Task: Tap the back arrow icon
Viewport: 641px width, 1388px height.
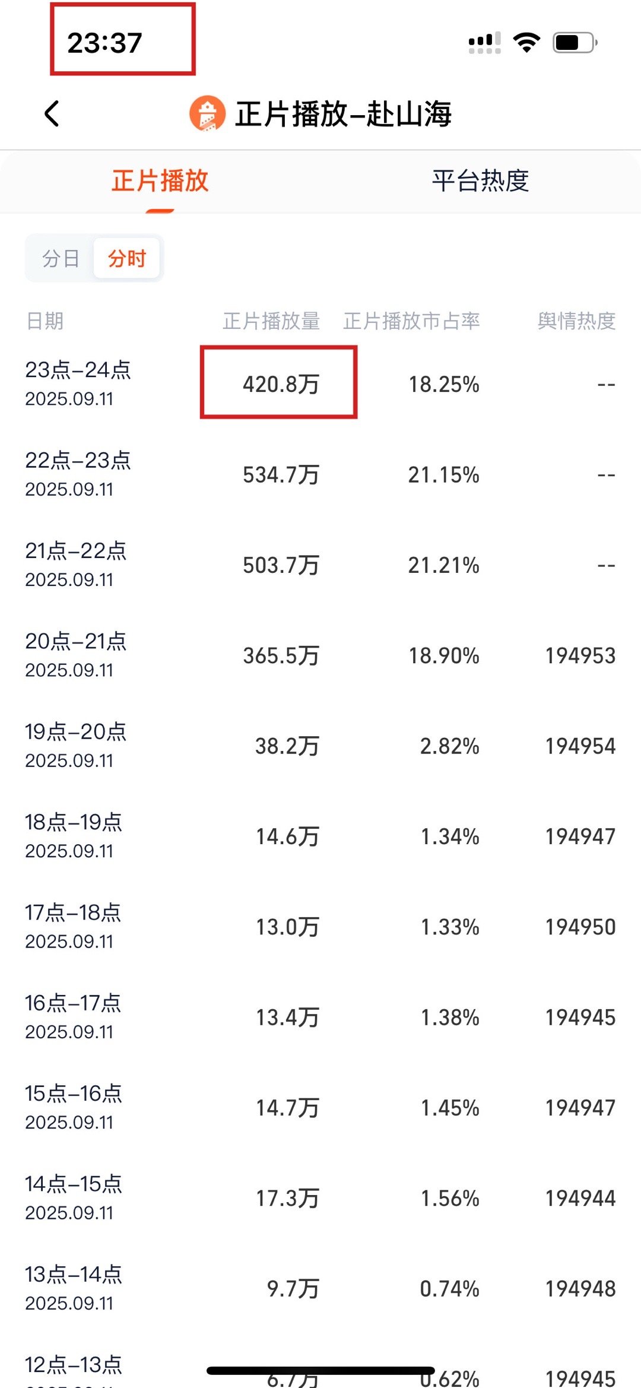Action: (x=52, y=113)
